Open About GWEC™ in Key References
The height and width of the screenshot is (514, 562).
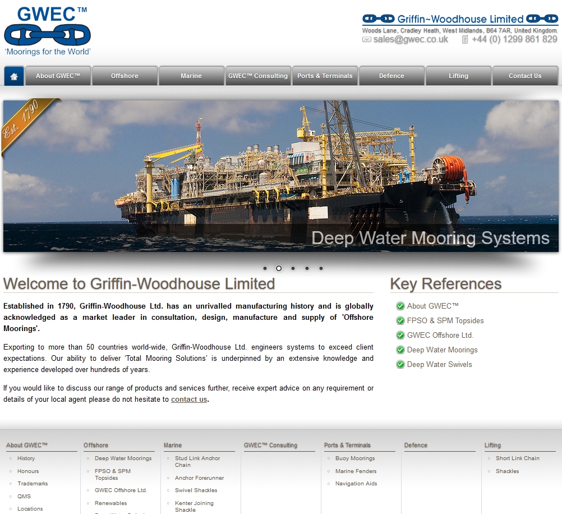[x=432, y=306]
